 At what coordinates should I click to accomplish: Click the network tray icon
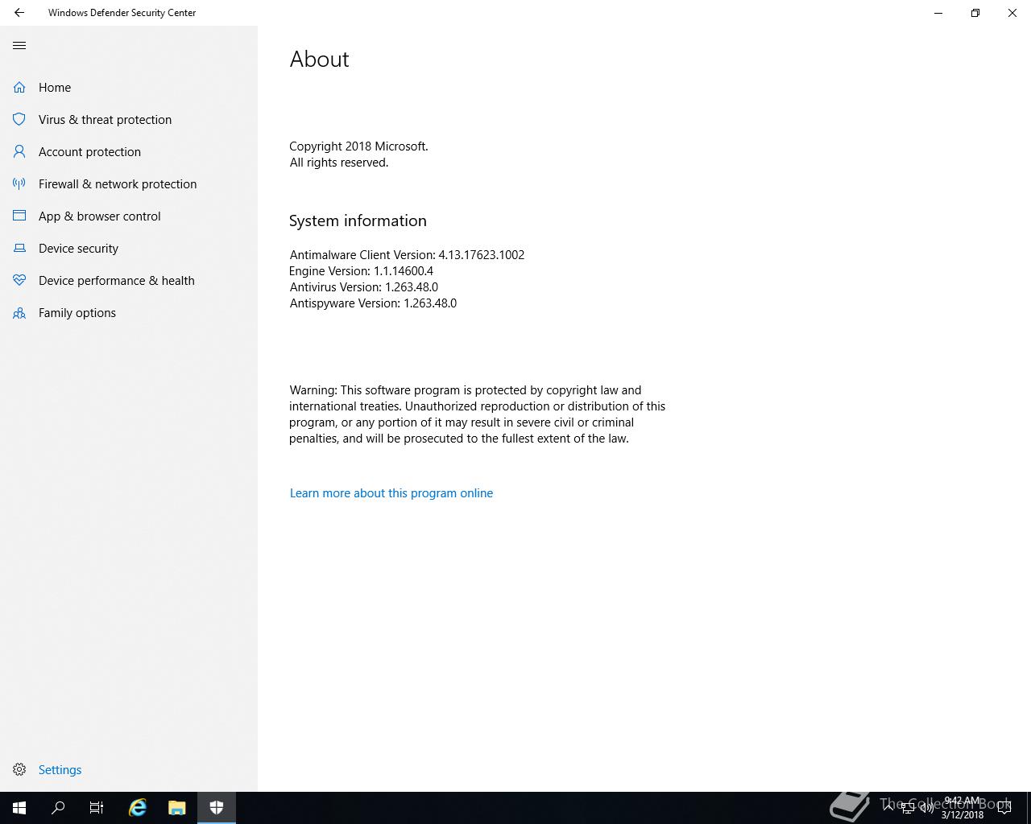(x=908, y=808)
